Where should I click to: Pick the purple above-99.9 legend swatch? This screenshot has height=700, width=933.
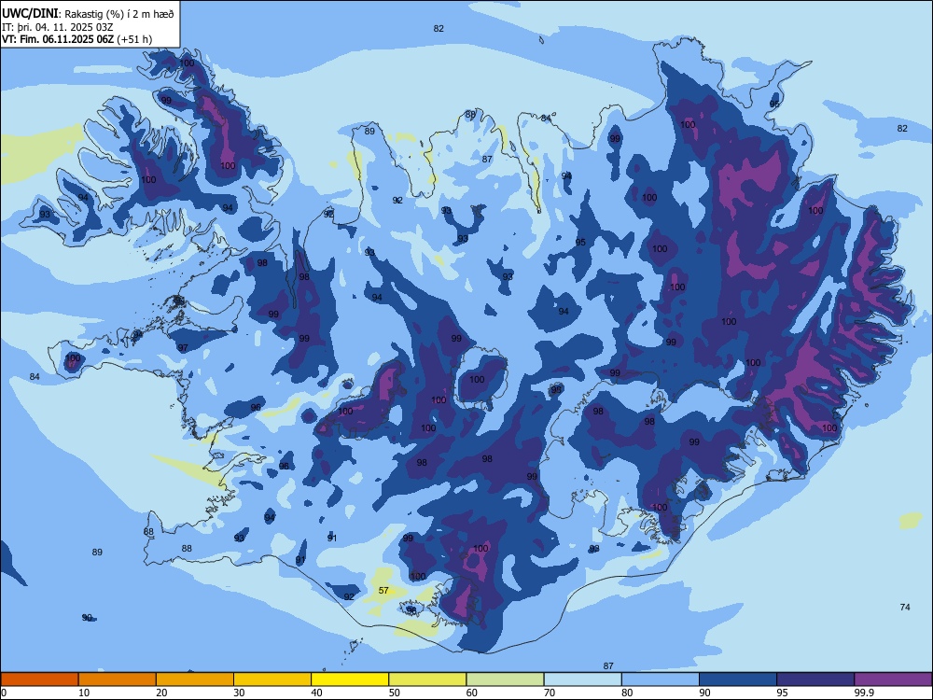click(x=893, y=679)
